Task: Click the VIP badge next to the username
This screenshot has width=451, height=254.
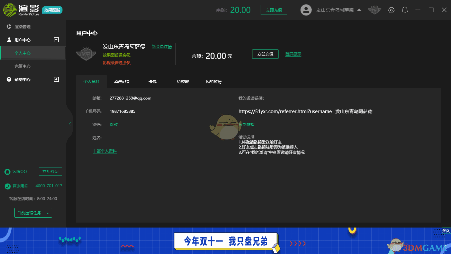Action: [x=374, y=10]
